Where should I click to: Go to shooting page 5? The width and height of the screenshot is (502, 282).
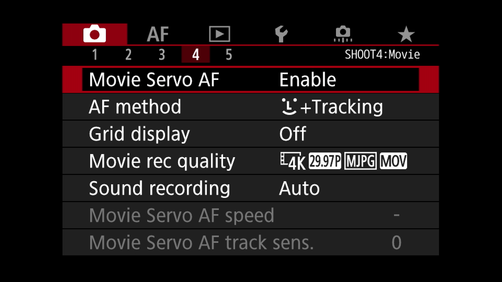[229, 55]
